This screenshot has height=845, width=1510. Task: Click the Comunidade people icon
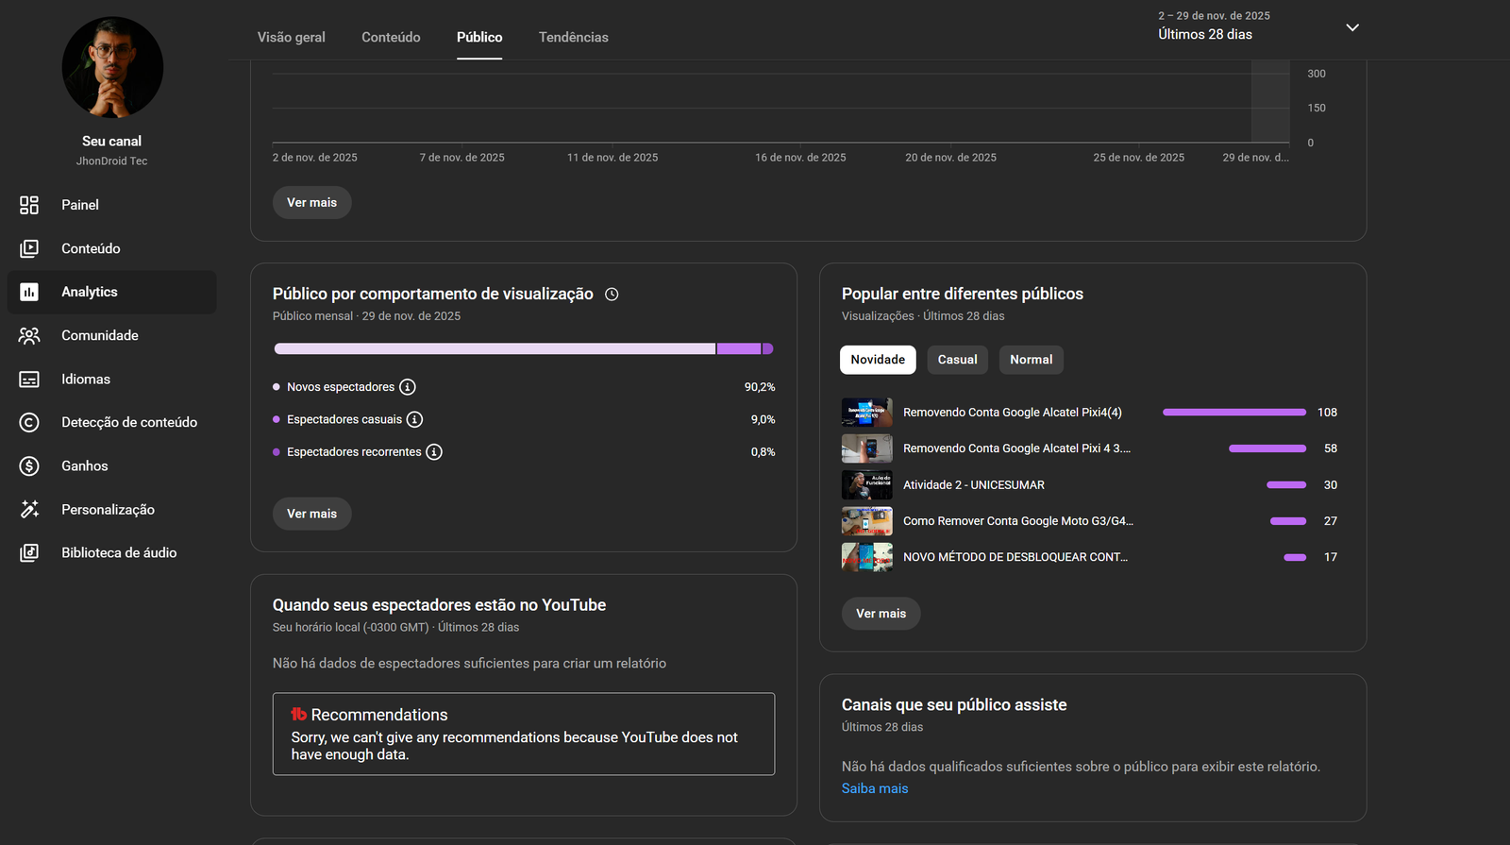coord(29,335)
